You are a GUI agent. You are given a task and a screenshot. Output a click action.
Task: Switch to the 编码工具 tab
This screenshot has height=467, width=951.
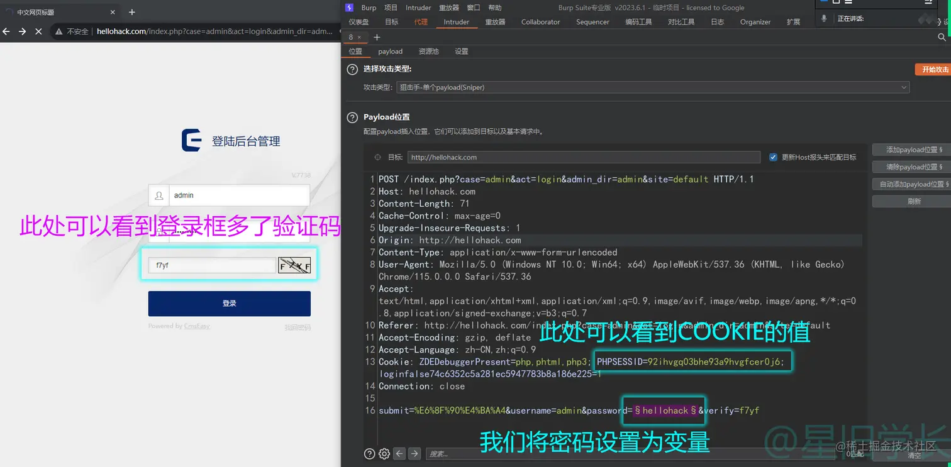[x=638, y=22]
